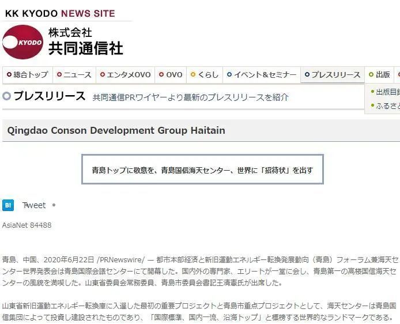Open the イベント&セミナー menu item
The width and height of the screenshot is (400, 324).
coord(262,75)
